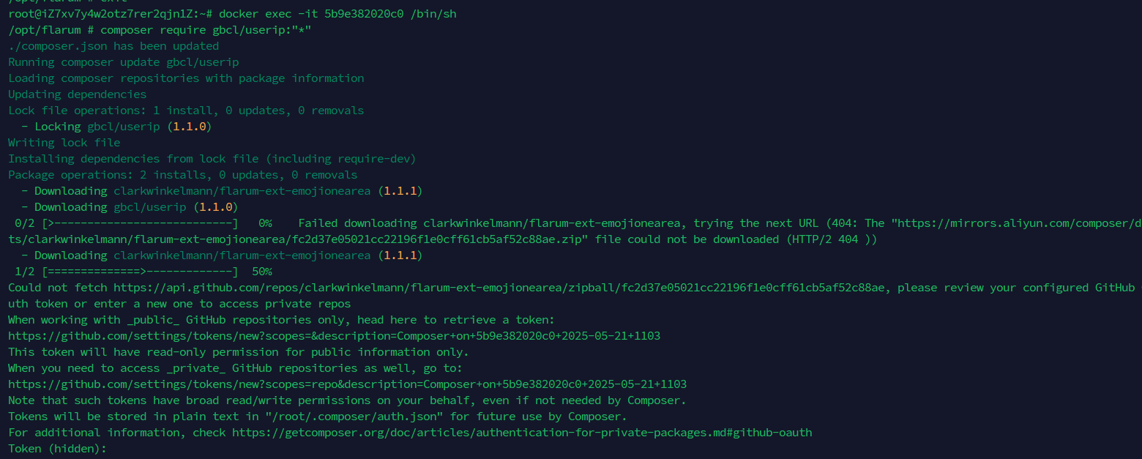Screen dimensions: 1142x459
Task: Click the api.github.com zipball URL
Action: [x=502, y=288]
